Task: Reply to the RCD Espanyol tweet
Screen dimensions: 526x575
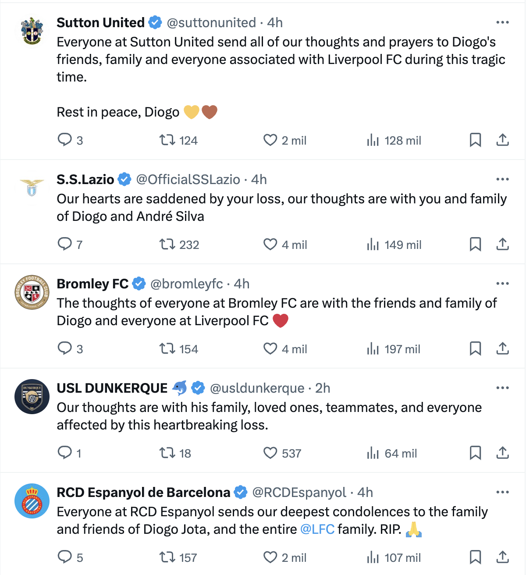Action: coord(65,557)
